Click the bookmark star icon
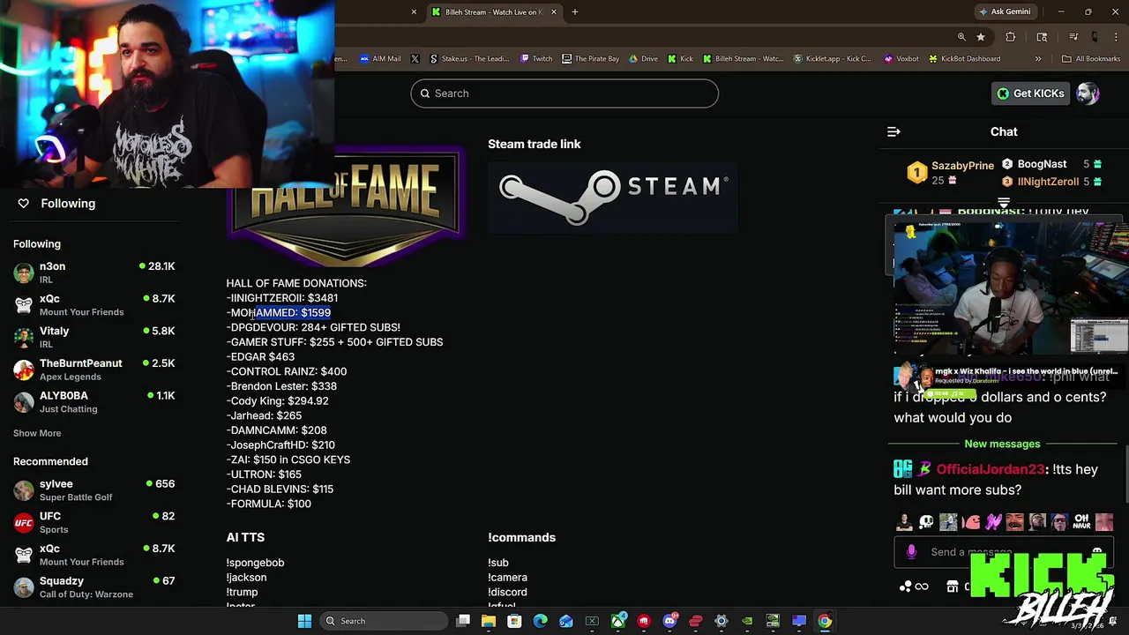1129x635 pixels. pos(981,37)
